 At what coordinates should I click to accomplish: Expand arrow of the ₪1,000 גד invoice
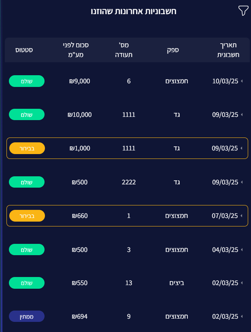(242, 148)
